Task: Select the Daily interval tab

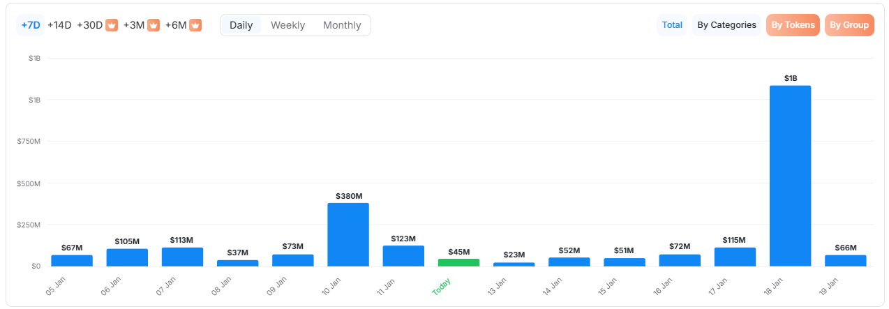Action: click(241, 25)
